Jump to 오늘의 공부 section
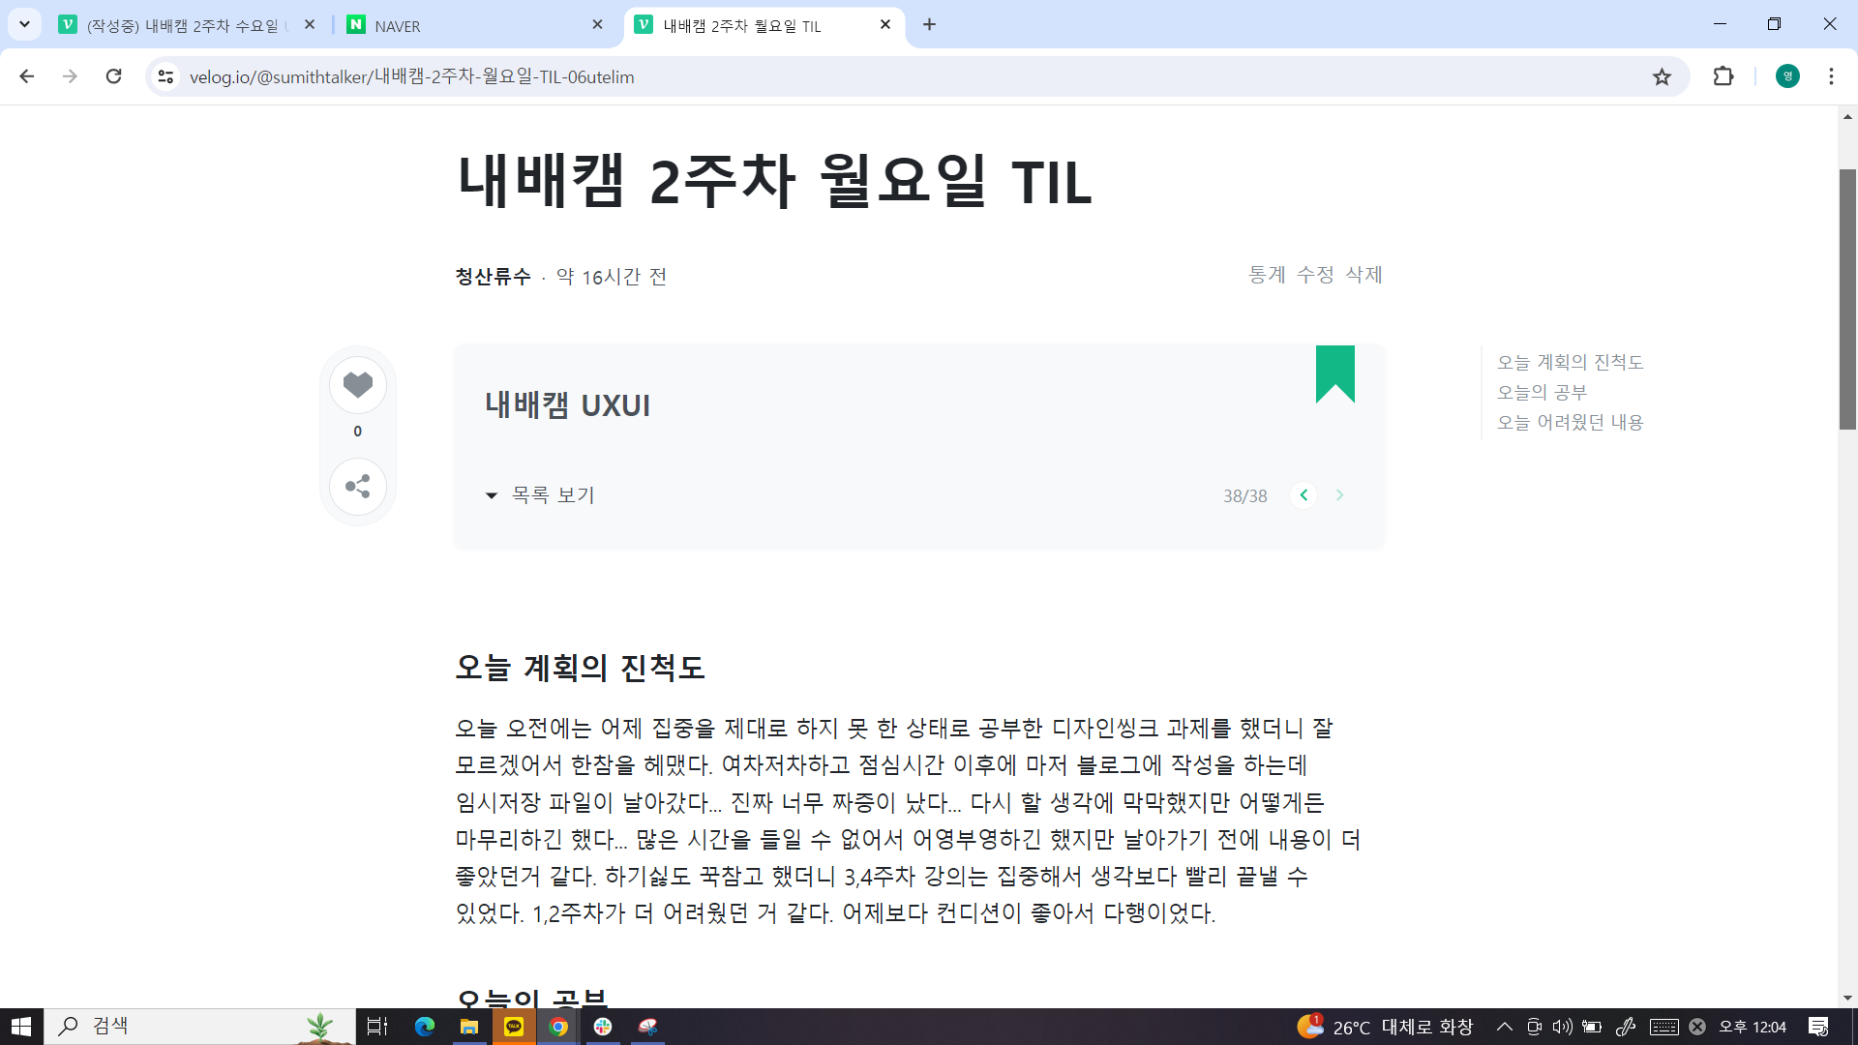The image size is (1858, 1045). [1542, 392]
